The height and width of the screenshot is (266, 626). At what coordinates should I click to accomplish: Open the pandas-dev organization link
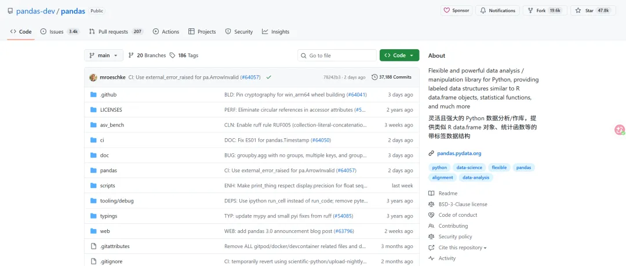pyautogui.click(x=35, y=11)
